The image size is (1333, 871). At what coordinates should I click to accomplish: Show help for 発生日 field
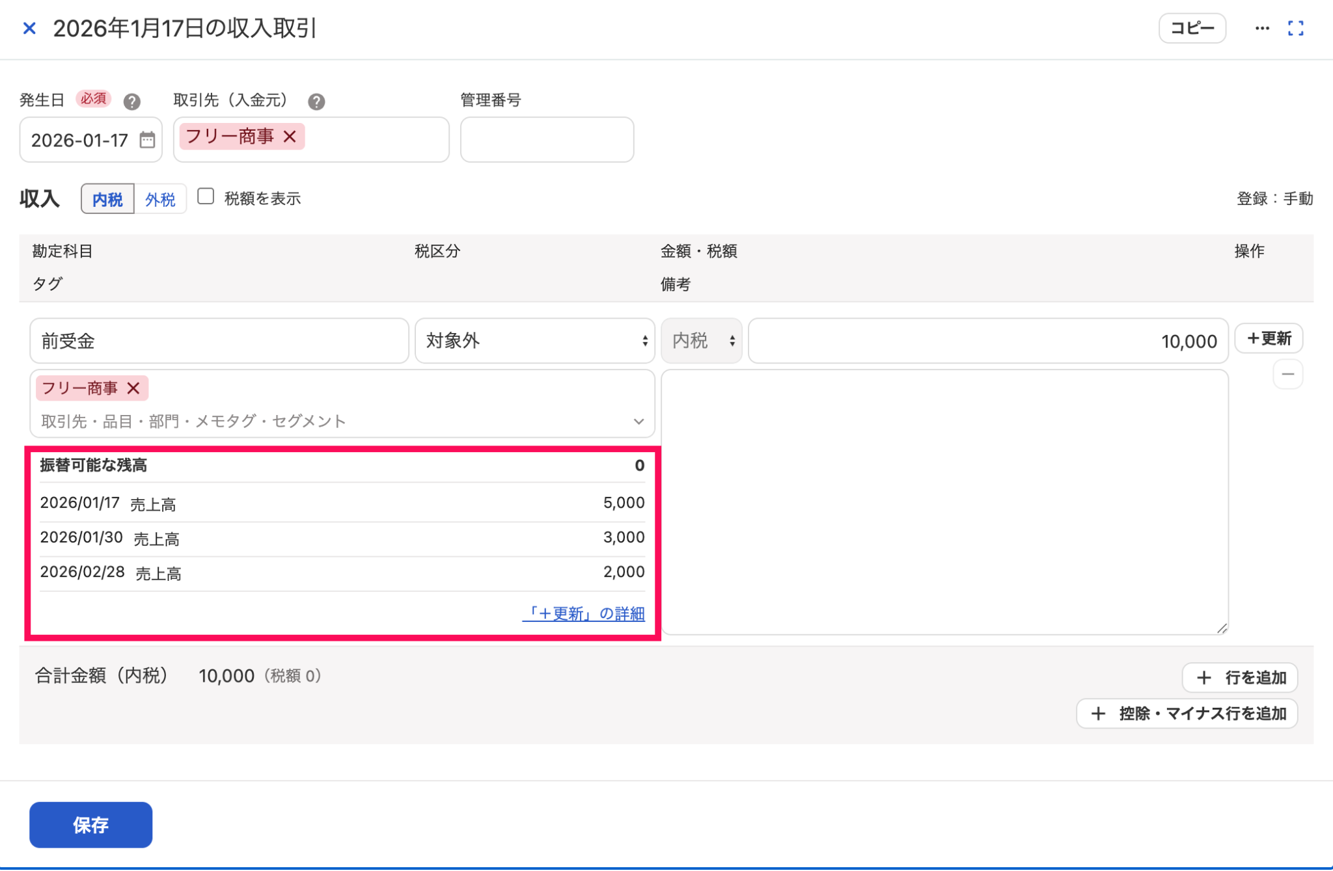coord(132,101)
